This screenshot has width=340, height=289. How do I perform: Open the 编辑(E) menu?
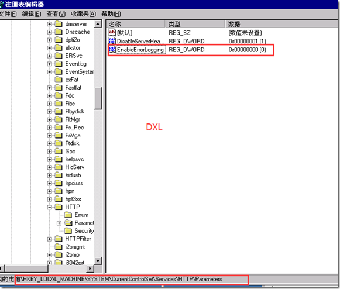(x=32, y=14)
